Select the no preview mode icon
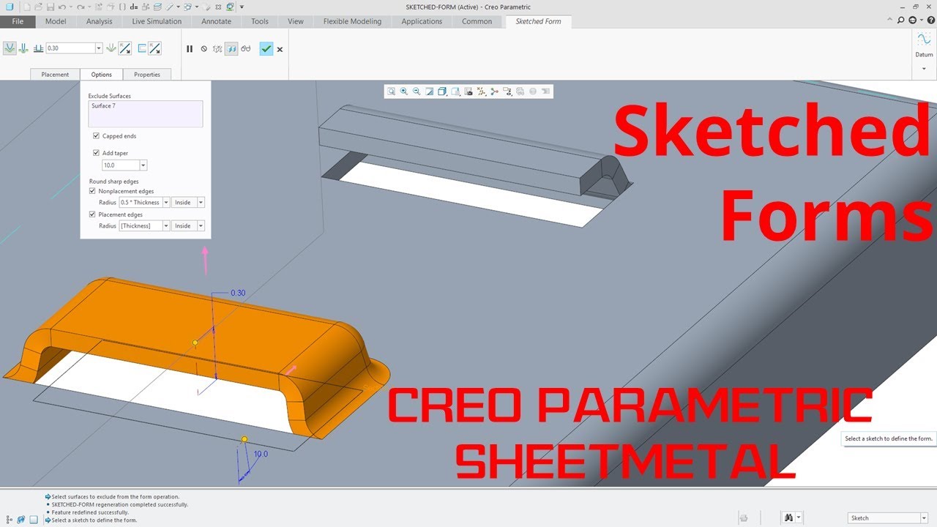The image size is (937, 527). pyautogui.click(x=204, y=49)
